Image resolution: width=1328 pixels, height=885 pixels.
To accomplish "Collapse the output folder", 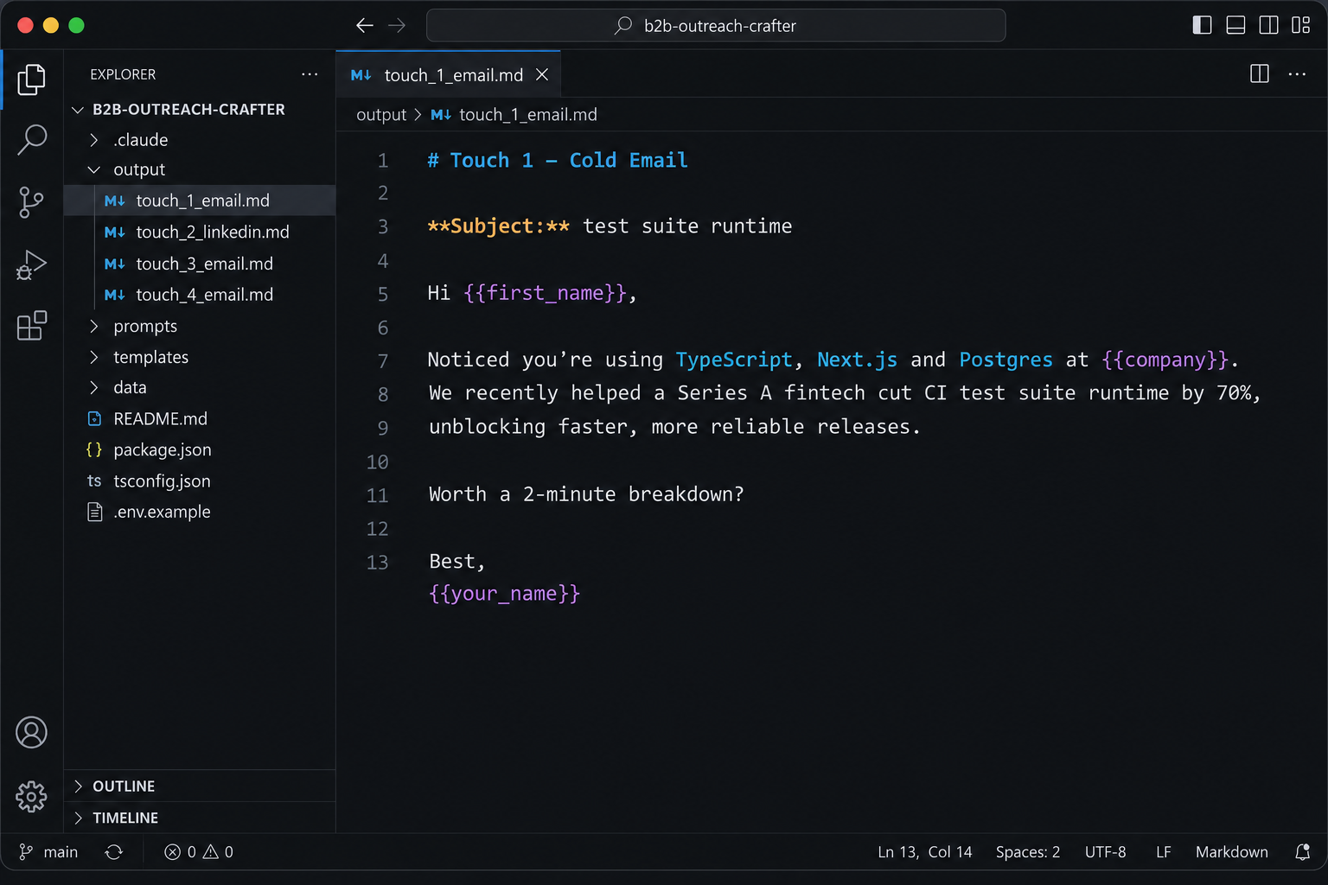I will click(x=200, y=170).
